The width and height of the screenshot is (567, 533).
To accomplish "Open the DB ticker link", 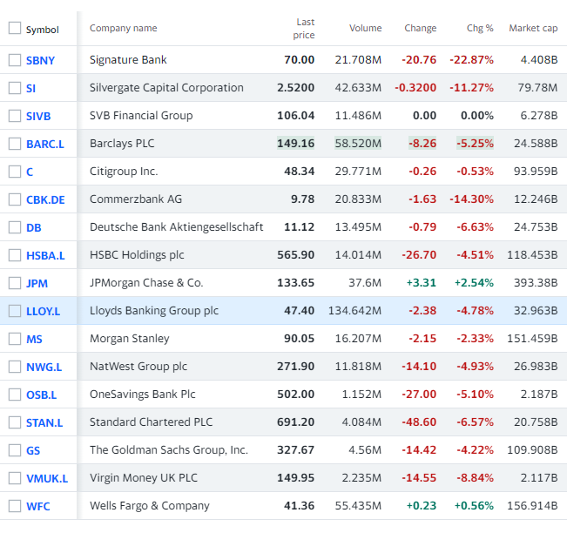I will point(34,228).
